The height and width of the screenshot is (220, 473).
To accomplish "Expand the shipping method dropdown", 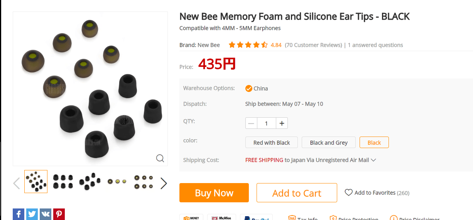I will click(373, 160).
